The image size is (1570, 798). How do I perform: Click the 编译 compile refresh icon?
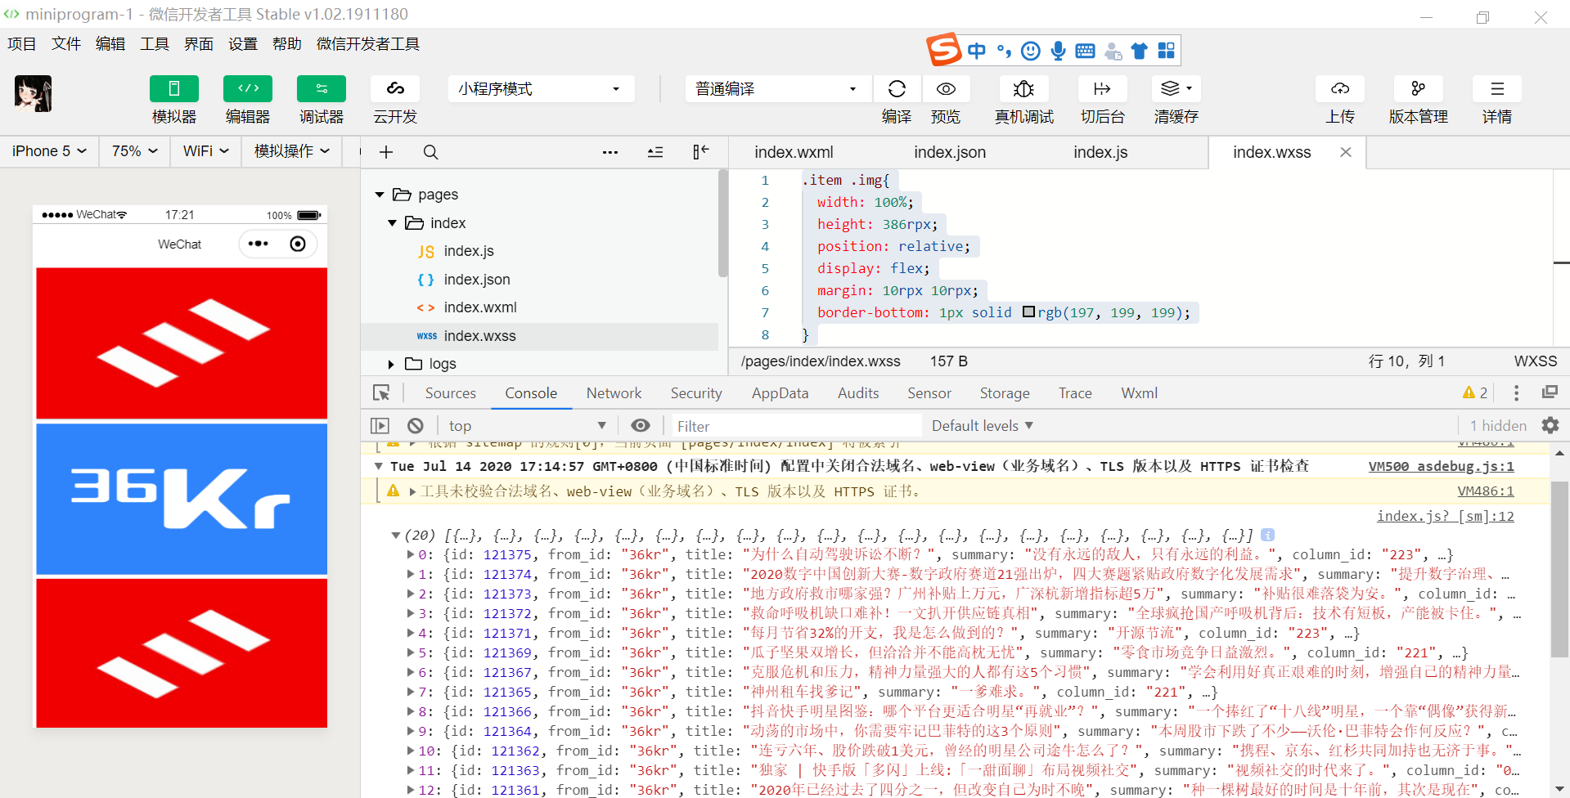pos(897,89)
